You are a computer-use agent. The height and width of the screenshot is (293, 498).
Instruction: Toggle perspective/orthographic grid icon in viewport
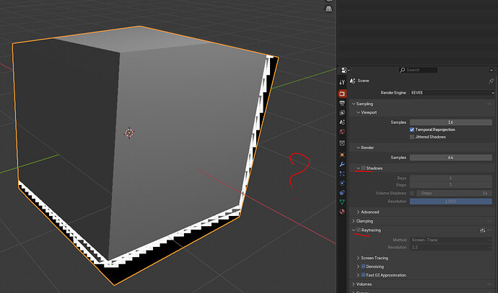pos(328,9)
